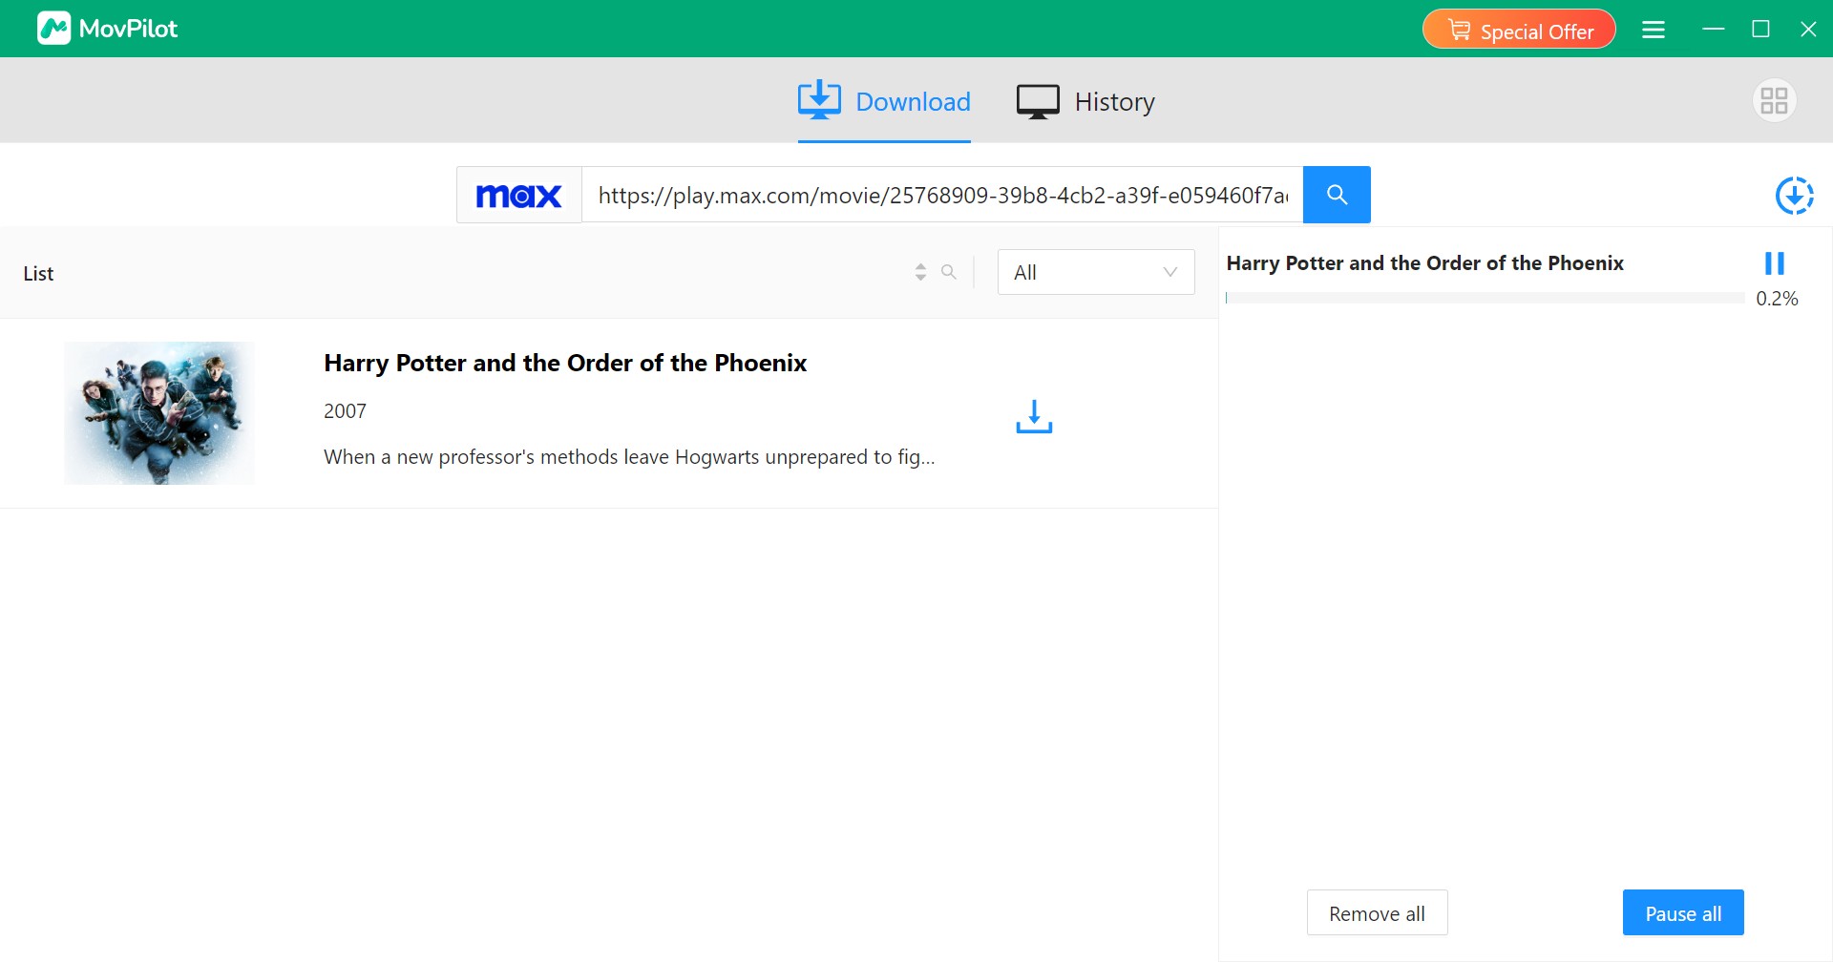Open the Special Offer button
1833x962 pixels.
pyautogui.click(x=1519, y=30)
